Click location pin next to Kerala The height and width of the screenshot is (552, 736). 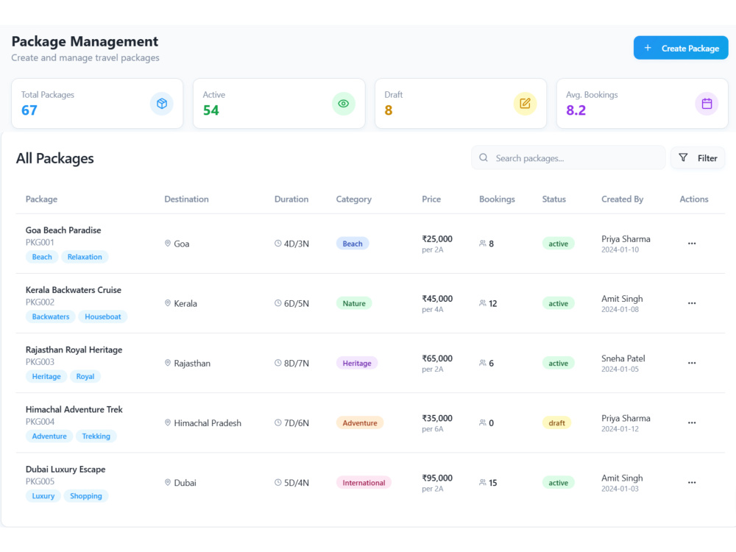click(x=168, y=303)
